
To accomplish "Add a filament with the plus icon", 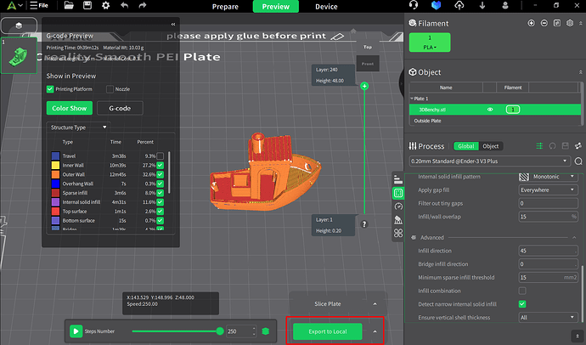I will coord(531,23).
